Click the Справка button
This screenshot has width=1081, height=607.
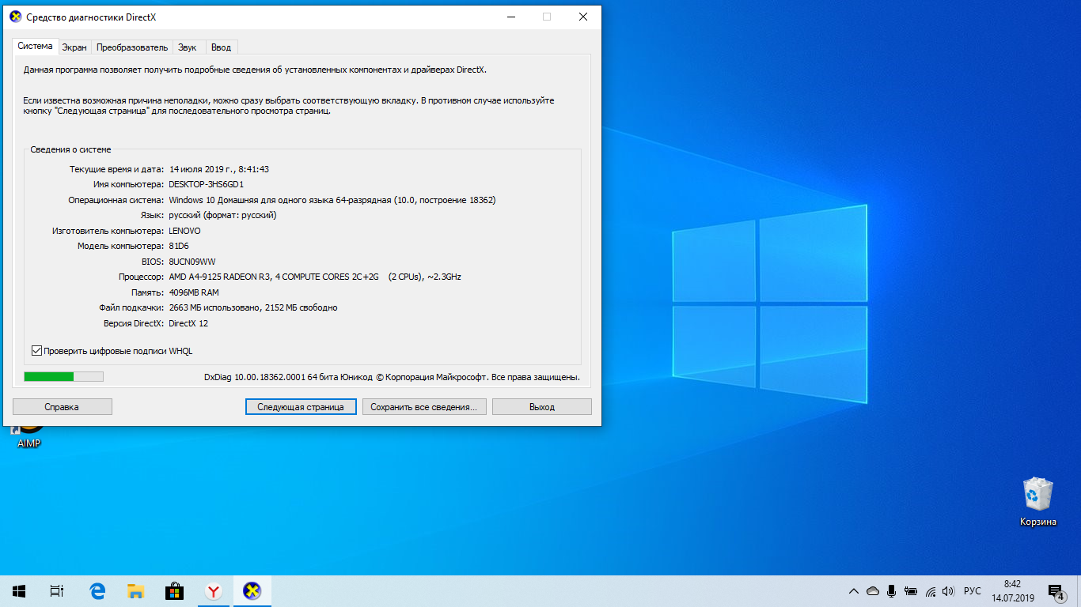point(63,407)
